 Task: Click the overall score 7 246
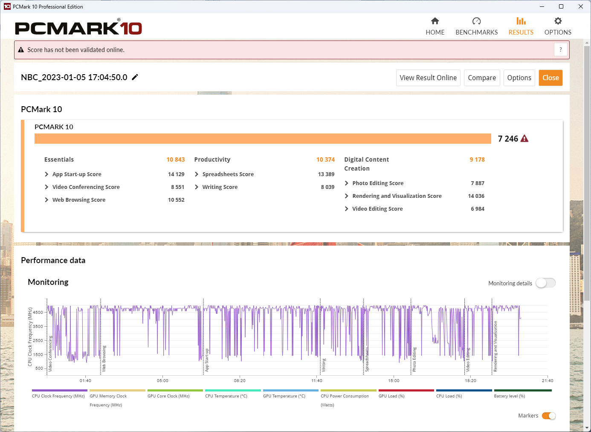click(508, 139)
